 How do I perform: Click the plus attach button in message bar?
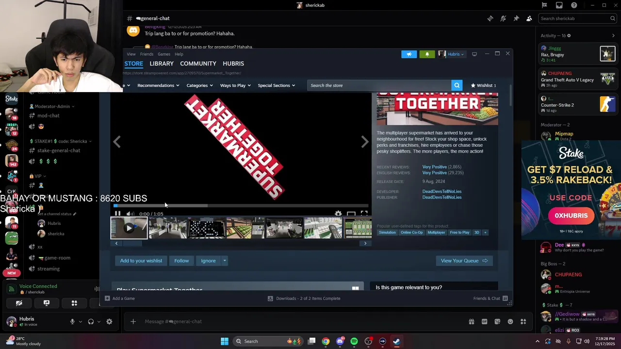[x=133, y=321]
